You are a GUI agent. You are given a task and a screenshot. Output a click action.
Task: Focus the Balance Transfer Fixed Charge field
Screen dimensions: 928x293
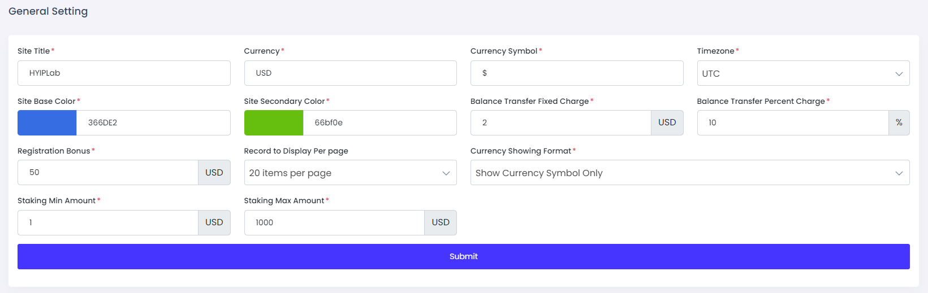pos(560,123)
